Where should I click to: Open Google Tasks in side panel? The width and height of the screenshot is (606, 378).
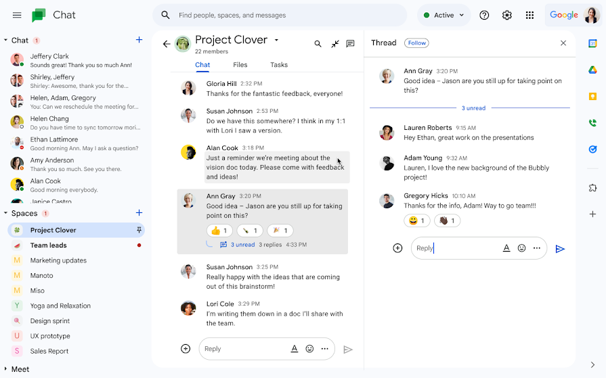coord(592,149)
